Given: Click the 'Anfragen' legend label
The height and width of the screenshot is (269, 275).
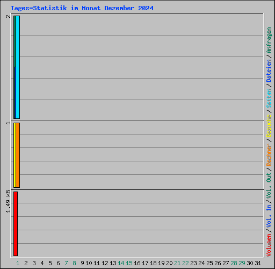Looking at the screenshot, I should (269, 40).
